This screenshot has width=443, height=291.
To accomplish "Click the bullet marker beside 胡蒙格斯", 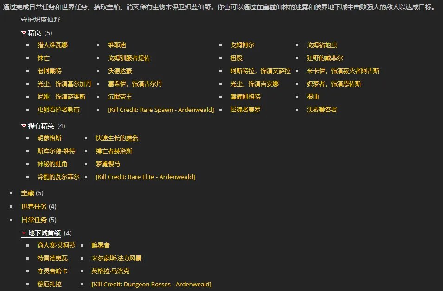I will click(x=27, y=138).
